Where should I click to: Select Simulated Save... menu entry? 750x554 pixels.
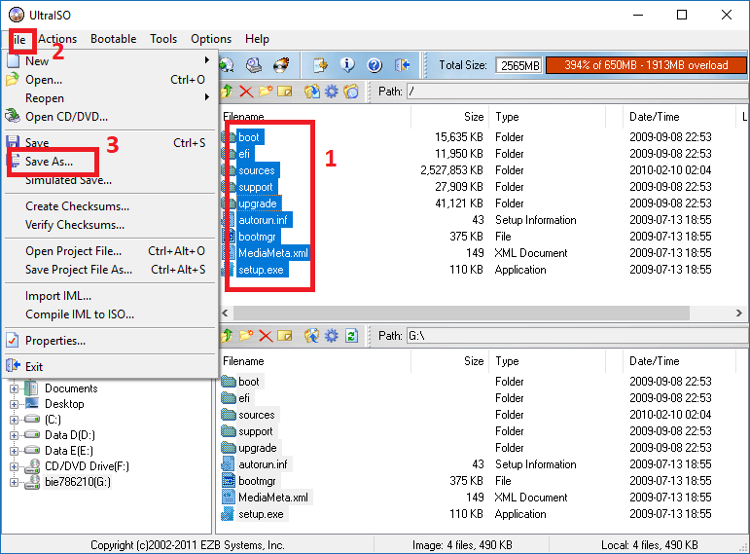[x=110, y=180]
